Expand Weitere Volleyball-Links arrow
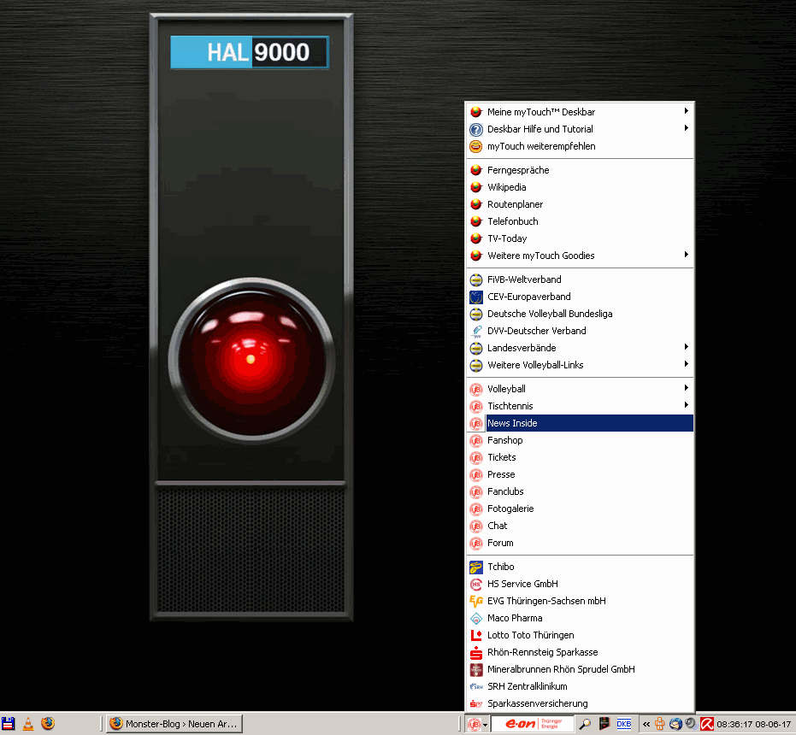 687,364
